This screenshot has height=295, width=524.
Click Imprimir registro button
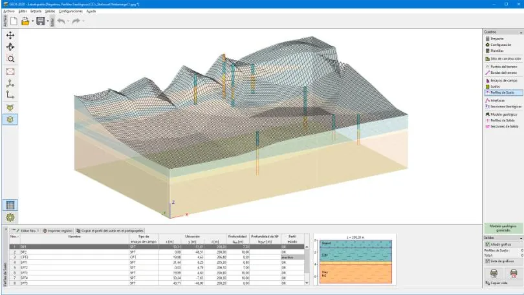tap(58, 230)
